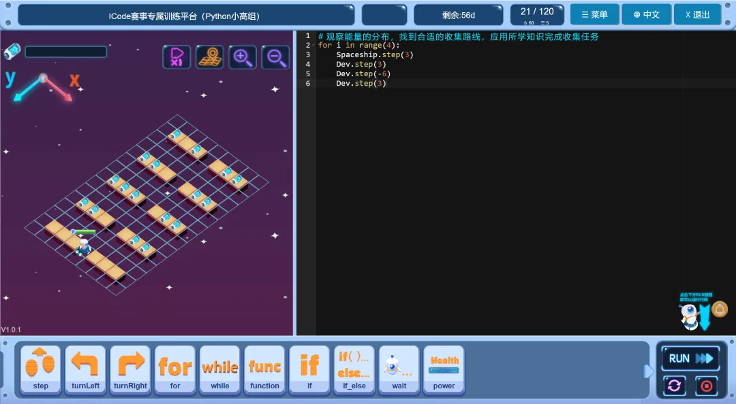Reset the level with the refresh icon

click(x=675, y=386)
